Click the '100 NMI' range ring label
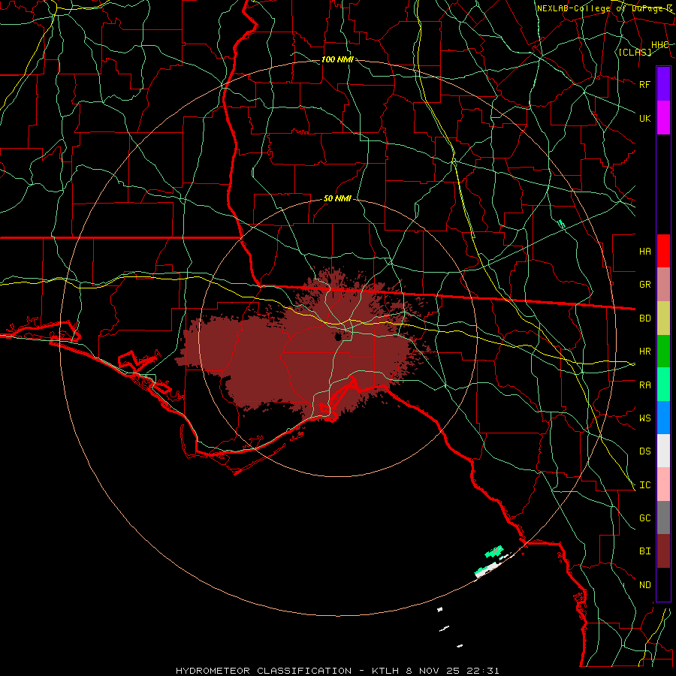676x676 pixels. [x=337, y=59]
